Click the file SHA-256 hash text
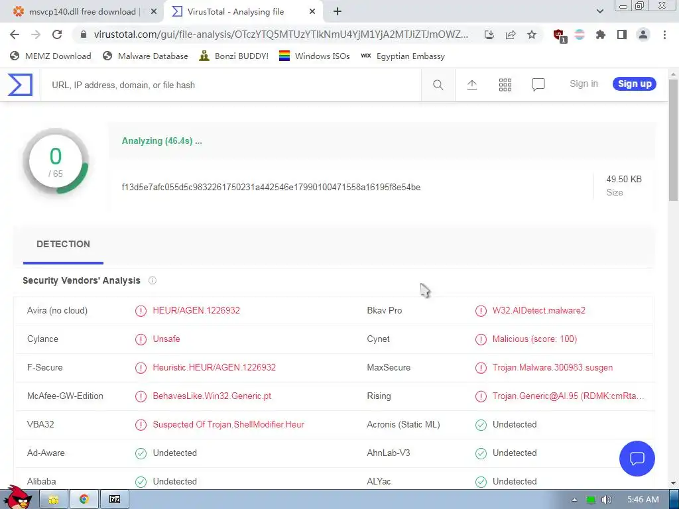 point(271,188)
